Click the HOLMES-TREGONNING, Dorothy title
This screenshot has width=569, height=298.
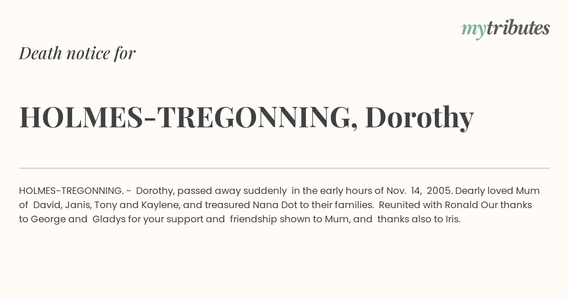coord(247,117)
